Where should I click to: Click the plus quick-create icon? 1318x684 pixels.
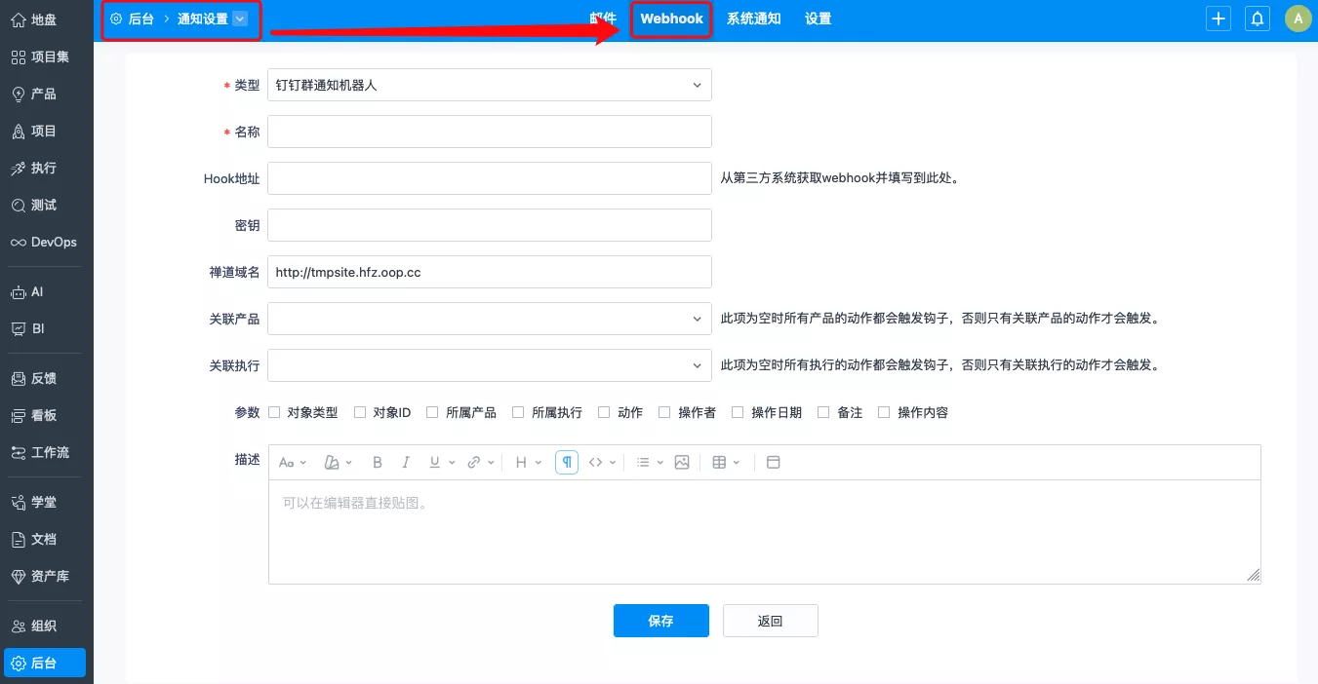[x=1218, y=19]
